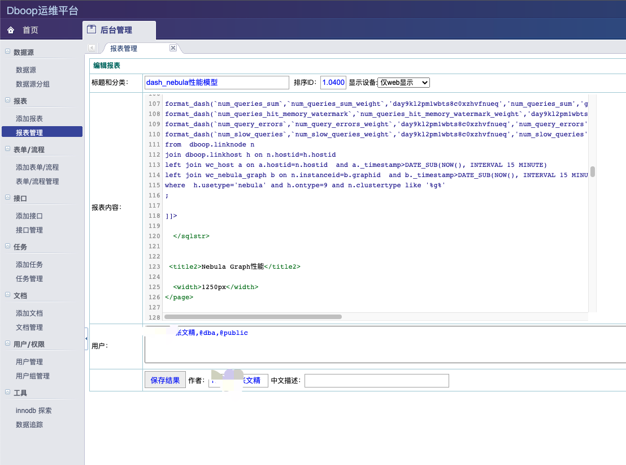This screenshot has height=465, width=626.
Task: Open innodb 探索 tool link
Action: (x=33, y=411)
